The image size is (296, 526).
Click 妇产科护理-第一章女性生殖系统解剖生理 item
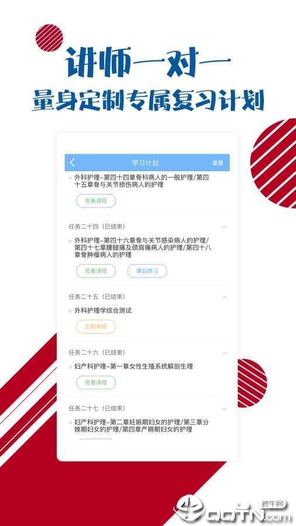click(133, 366)
